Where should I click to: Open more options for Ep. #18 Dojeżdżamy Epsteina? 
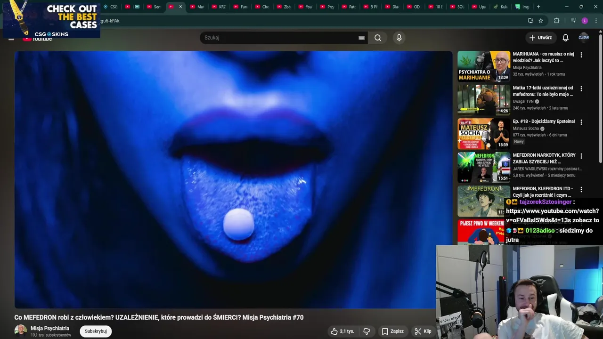(x=581, y=122)
